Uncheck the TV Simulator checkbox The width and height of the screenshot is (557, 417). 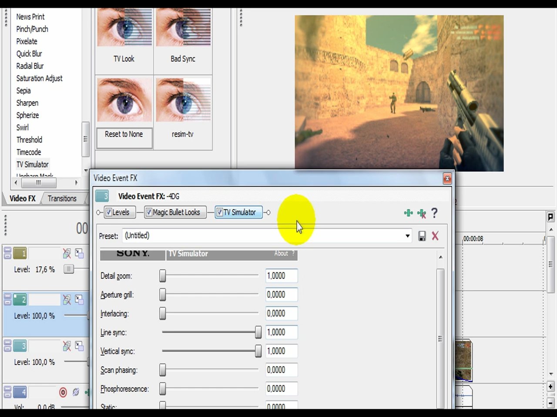click(220, 212)
